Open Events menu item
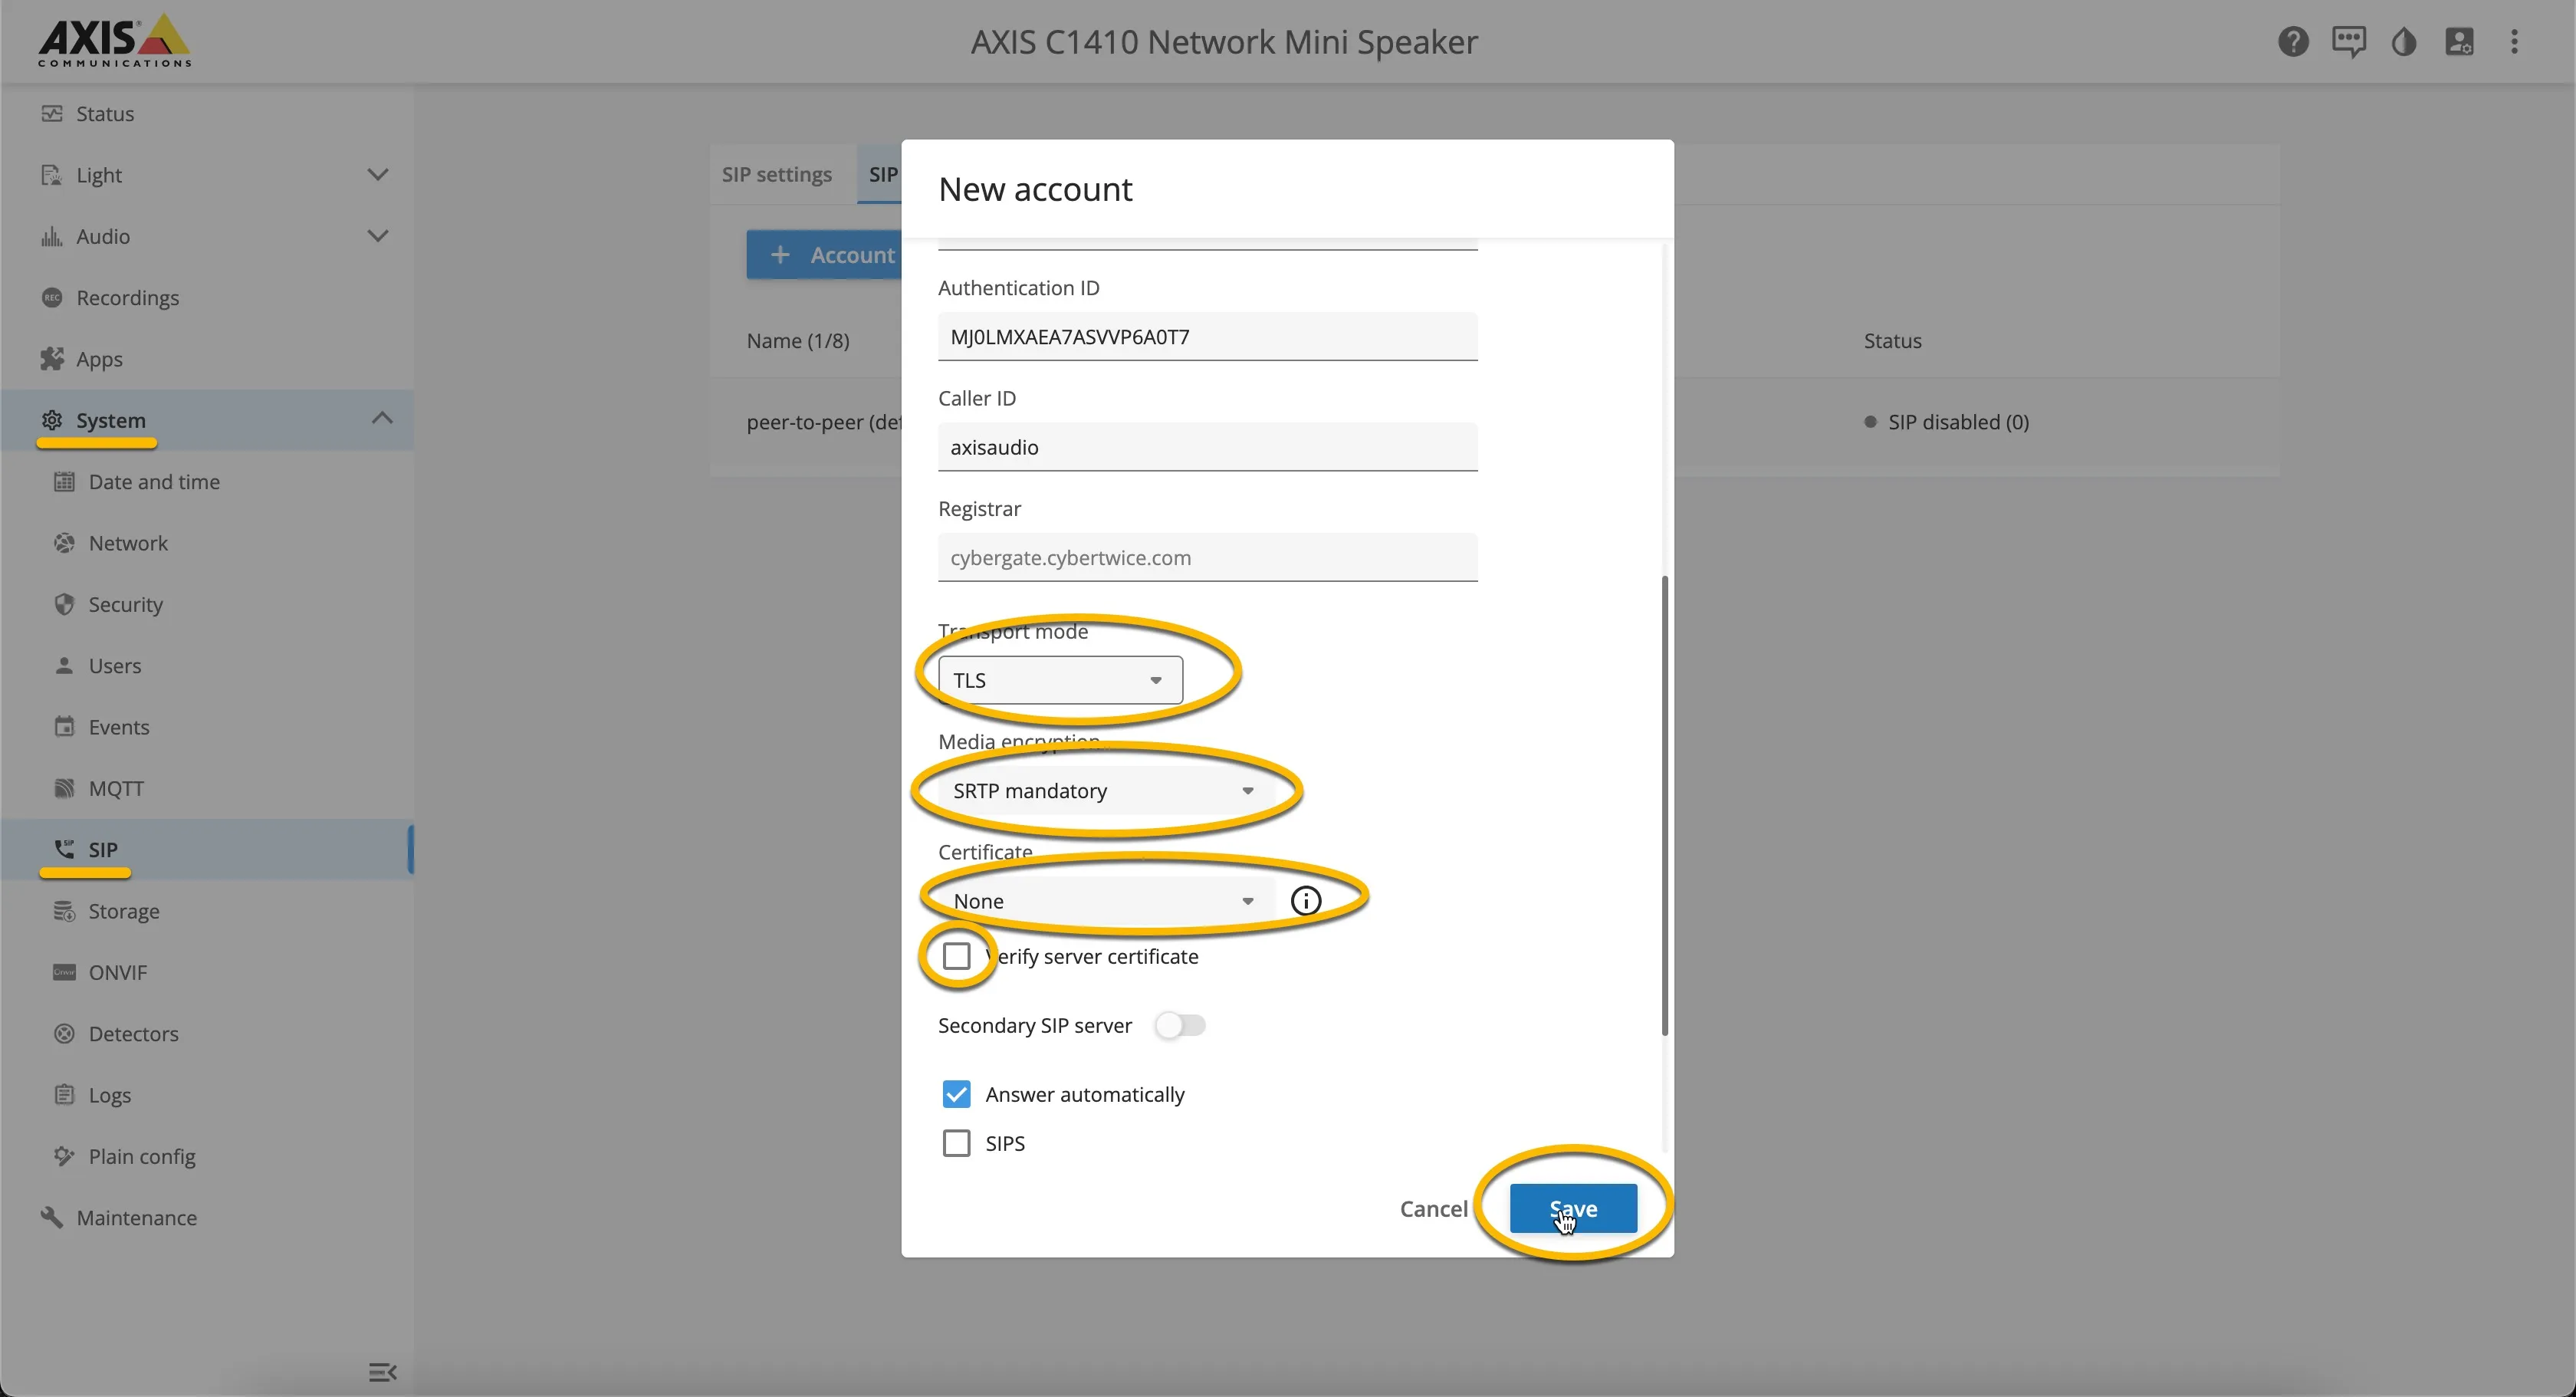 tap(207, 727)
